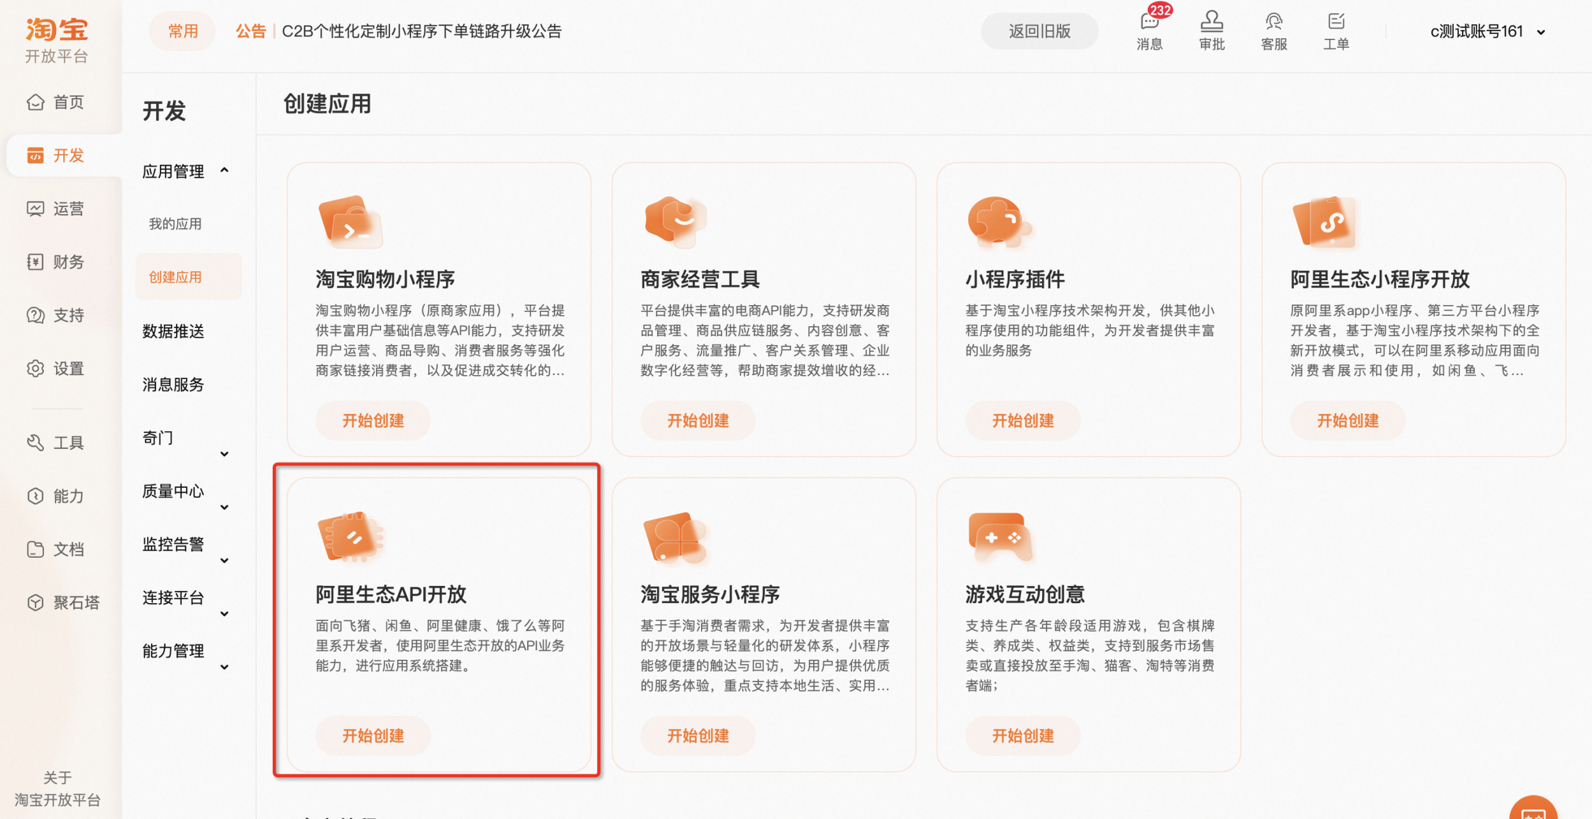Expand the 能力管理 submenu
This screenshot has height=819, width=1592.
[x=224, y=667]
